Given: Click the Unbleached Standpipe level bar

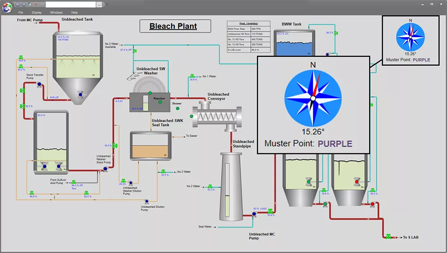Looking at the screenshot, I should pyautogui.click(x=227, y=190).
